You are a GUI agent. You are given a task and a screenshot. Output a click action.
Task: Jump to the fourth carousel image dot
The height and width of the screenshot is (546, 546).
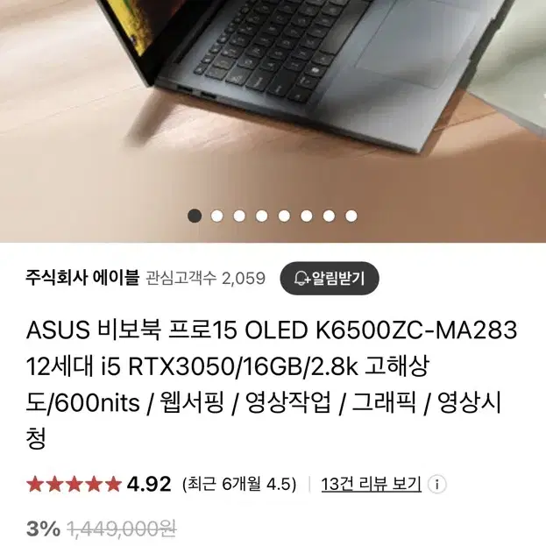pyautogui.click(x=261, y=216)
